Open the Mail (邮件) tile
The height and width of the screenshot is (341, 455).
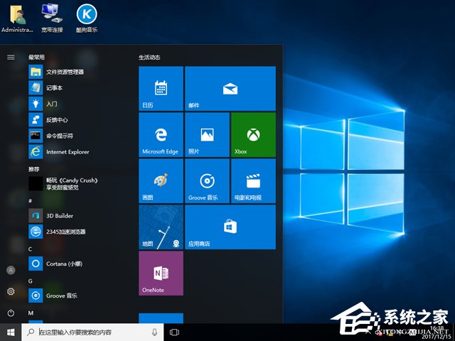230,88
